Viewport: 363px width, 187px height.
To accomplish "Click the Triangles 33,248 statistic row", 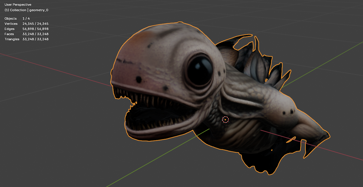I will click(26, 39).
